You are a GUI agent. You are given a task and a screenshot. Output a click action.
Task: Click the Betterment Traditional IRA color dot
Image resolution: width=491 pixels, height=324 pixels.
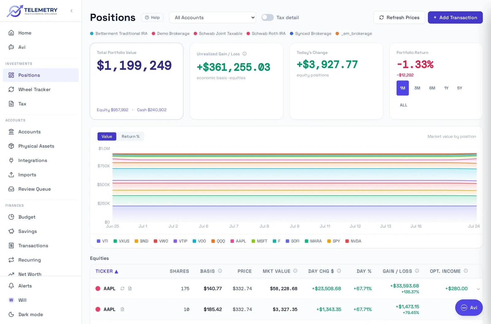92,33
